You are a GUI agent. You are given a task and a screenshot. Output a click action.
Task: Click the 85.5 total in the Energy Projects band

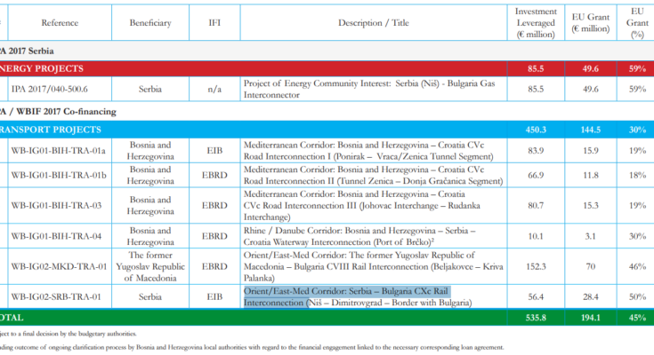(536, 68)
